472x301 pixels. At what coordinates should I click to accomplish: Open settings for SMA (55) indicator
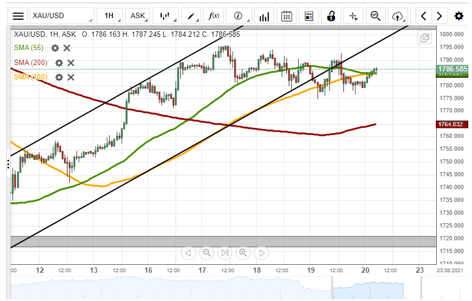55,48
